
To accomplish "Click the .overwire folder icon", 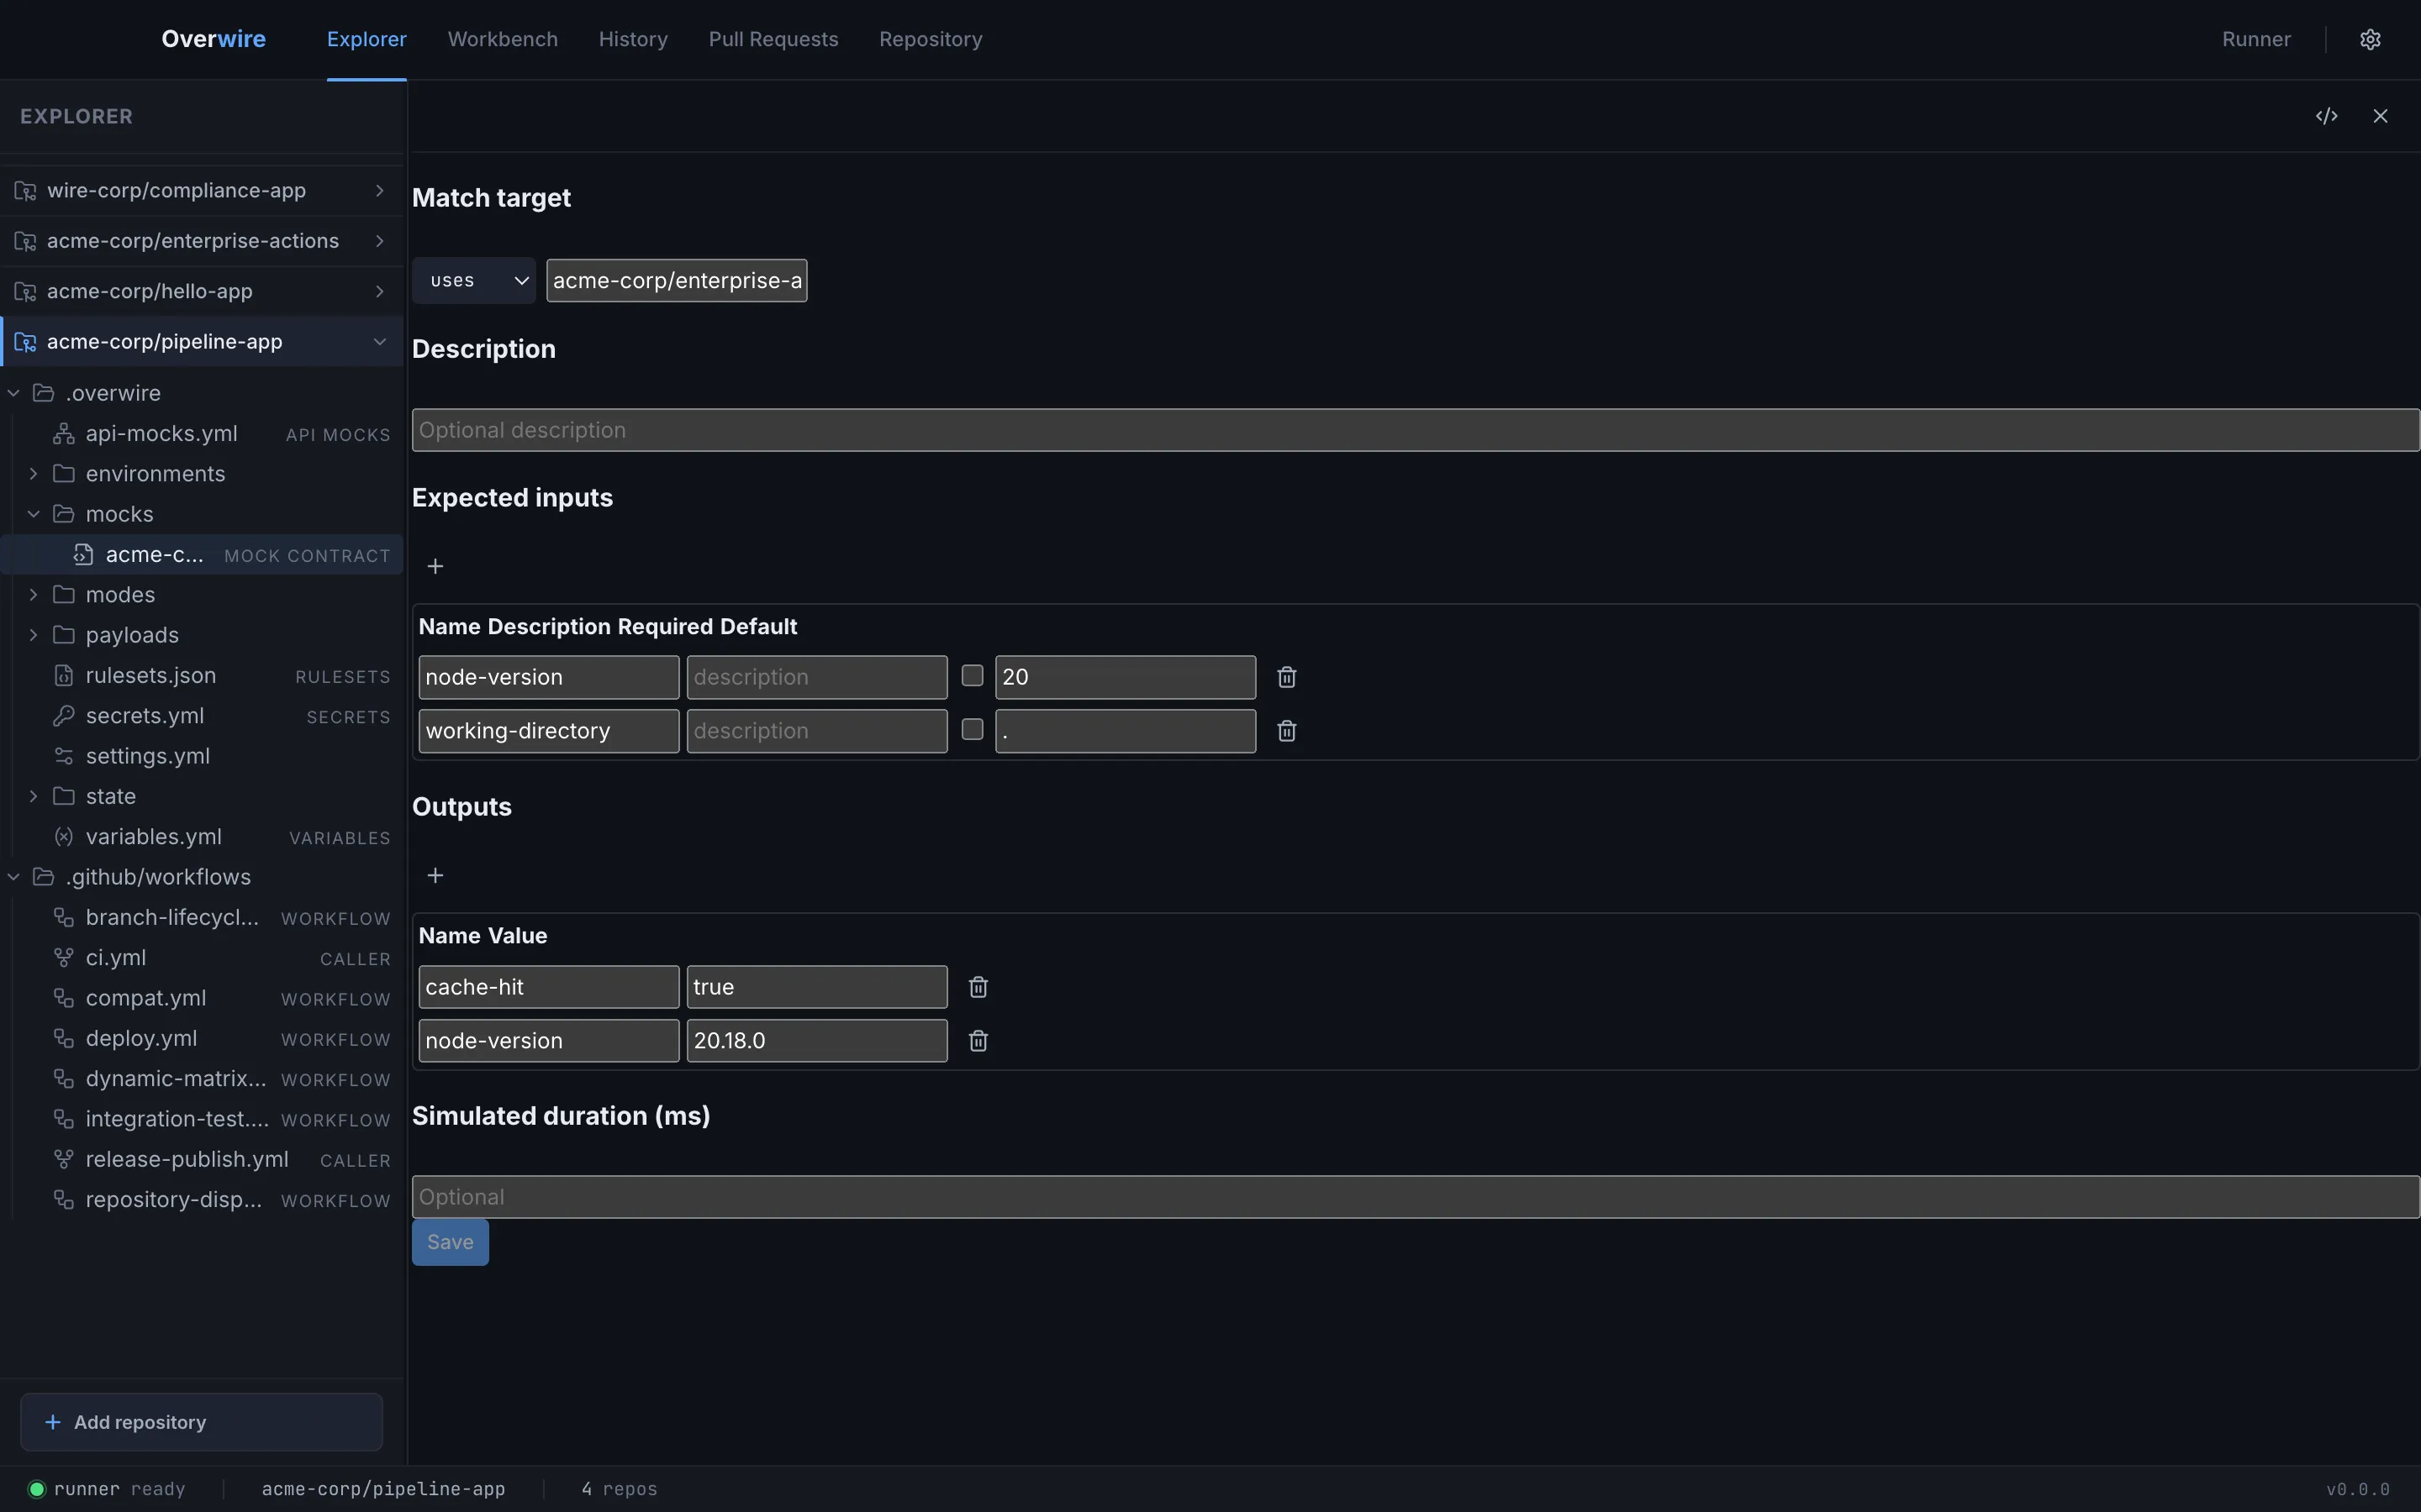I will pyautogui.click(x=43, y=393).
